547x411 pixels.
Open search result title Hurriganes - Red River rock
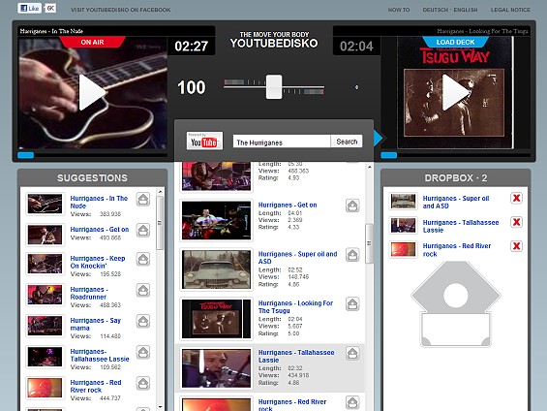point(292,405)
